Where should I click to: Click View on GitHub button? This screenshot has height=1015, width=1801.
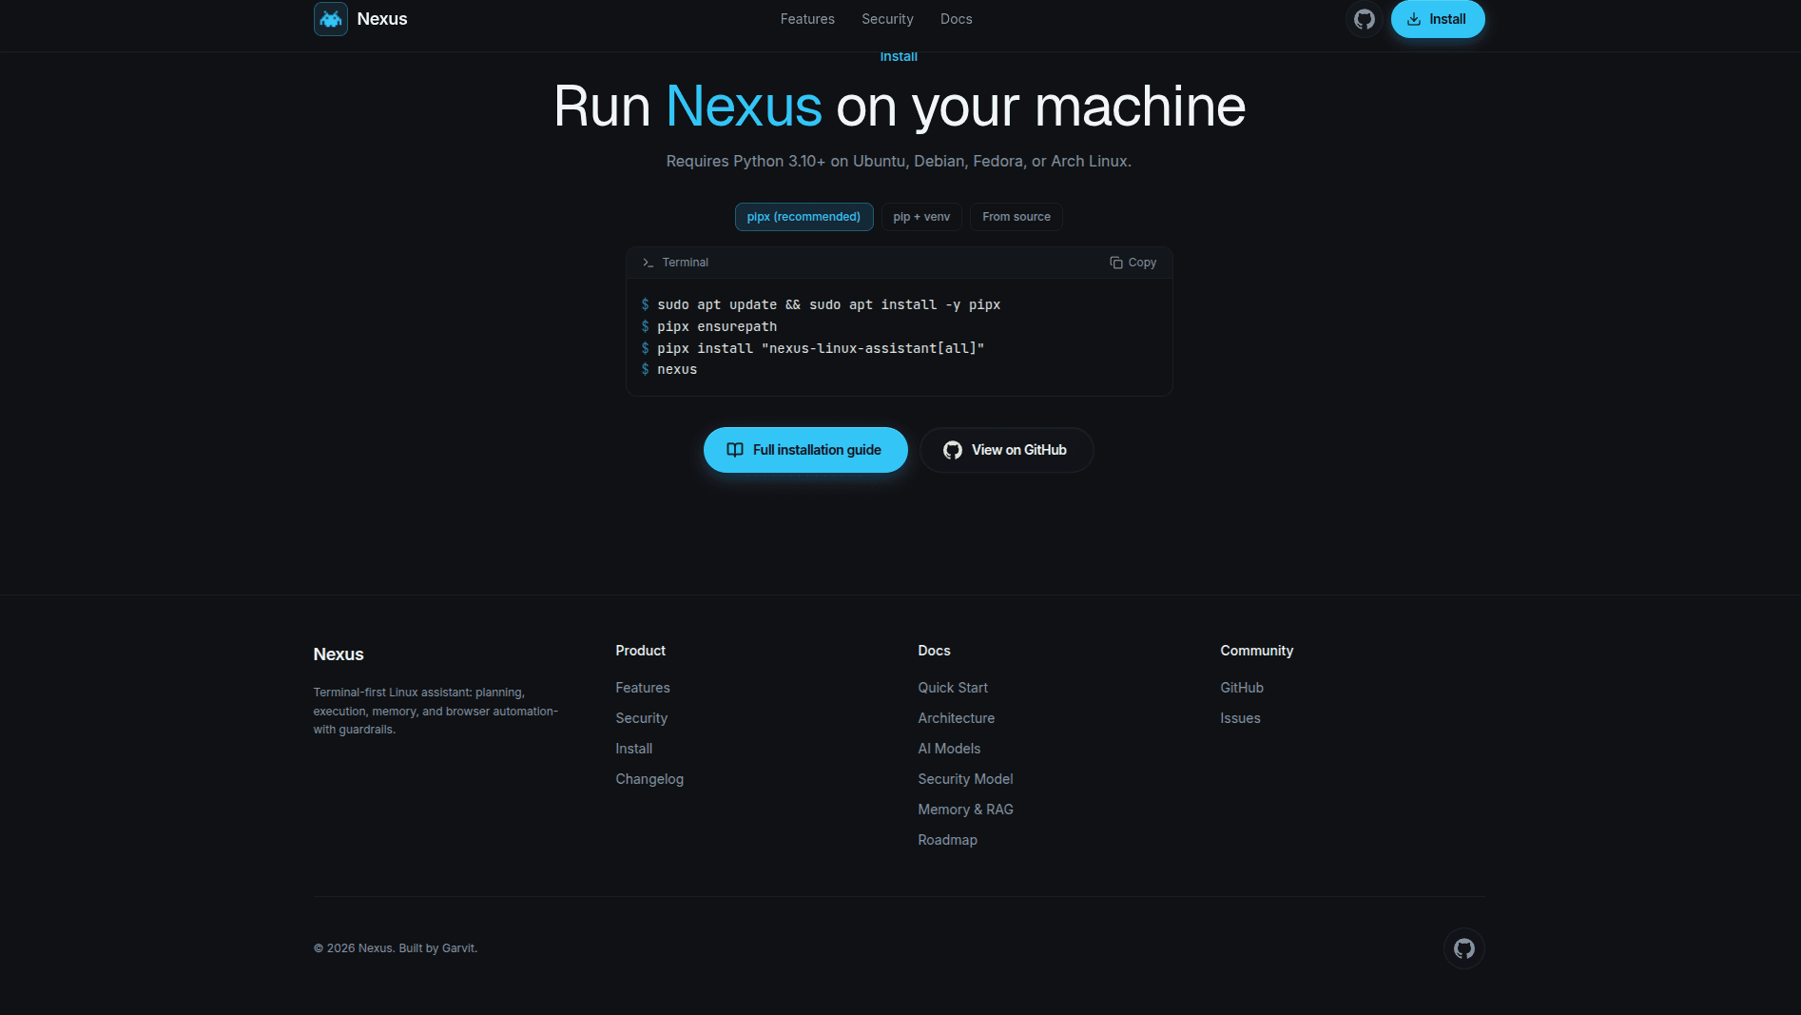[1006, 450]
